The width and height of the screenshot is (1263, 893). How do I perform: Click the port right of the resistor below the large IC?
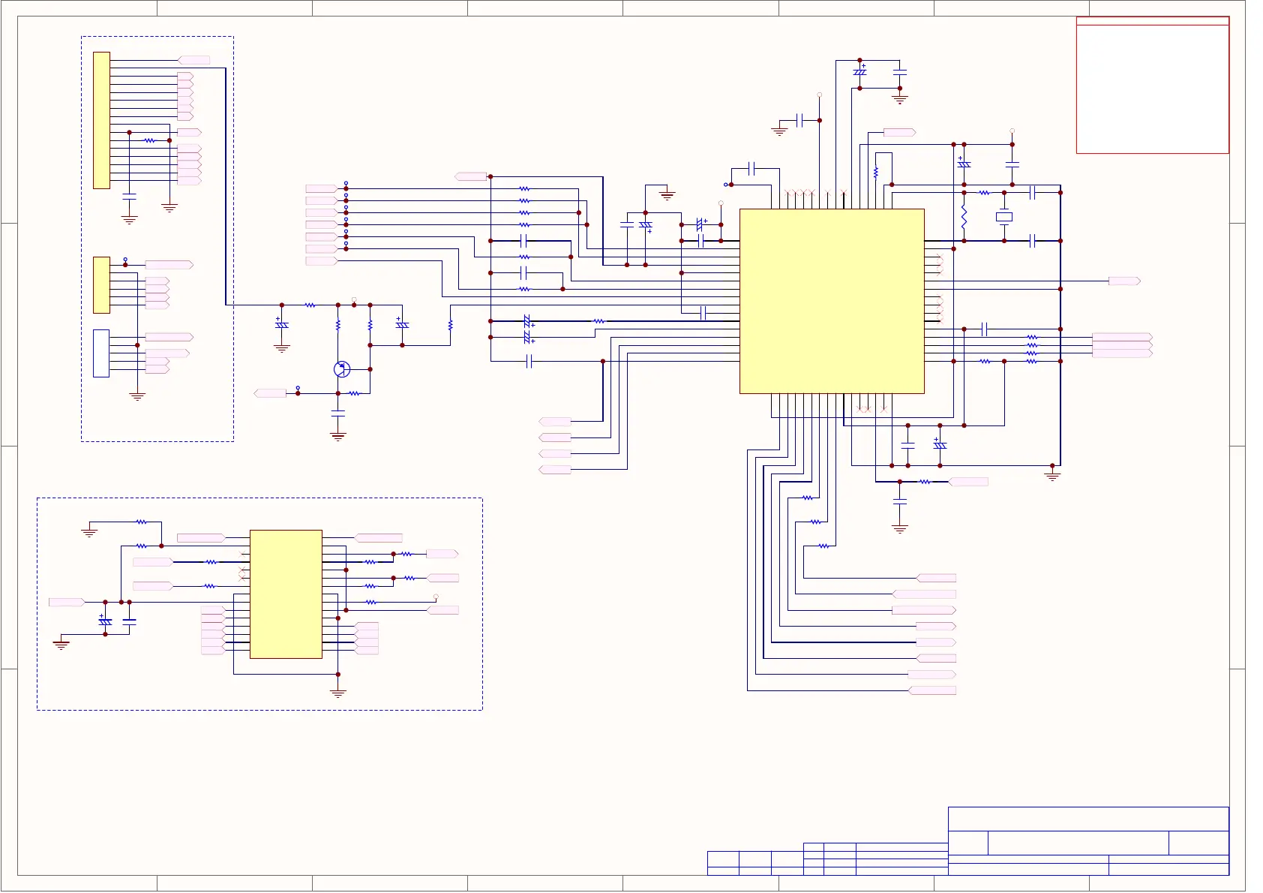[x=968, y=482]
